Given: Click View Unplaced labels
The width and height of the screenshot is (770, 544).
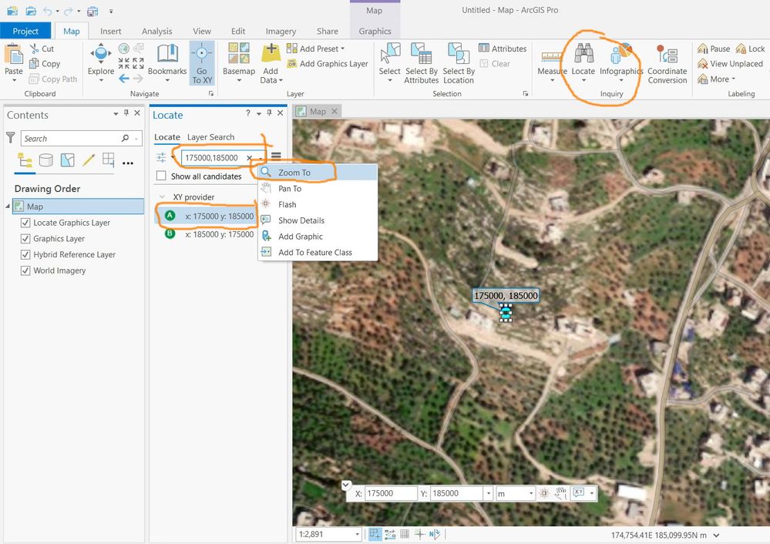Looking at the screenshot, I should pos(731,64).
